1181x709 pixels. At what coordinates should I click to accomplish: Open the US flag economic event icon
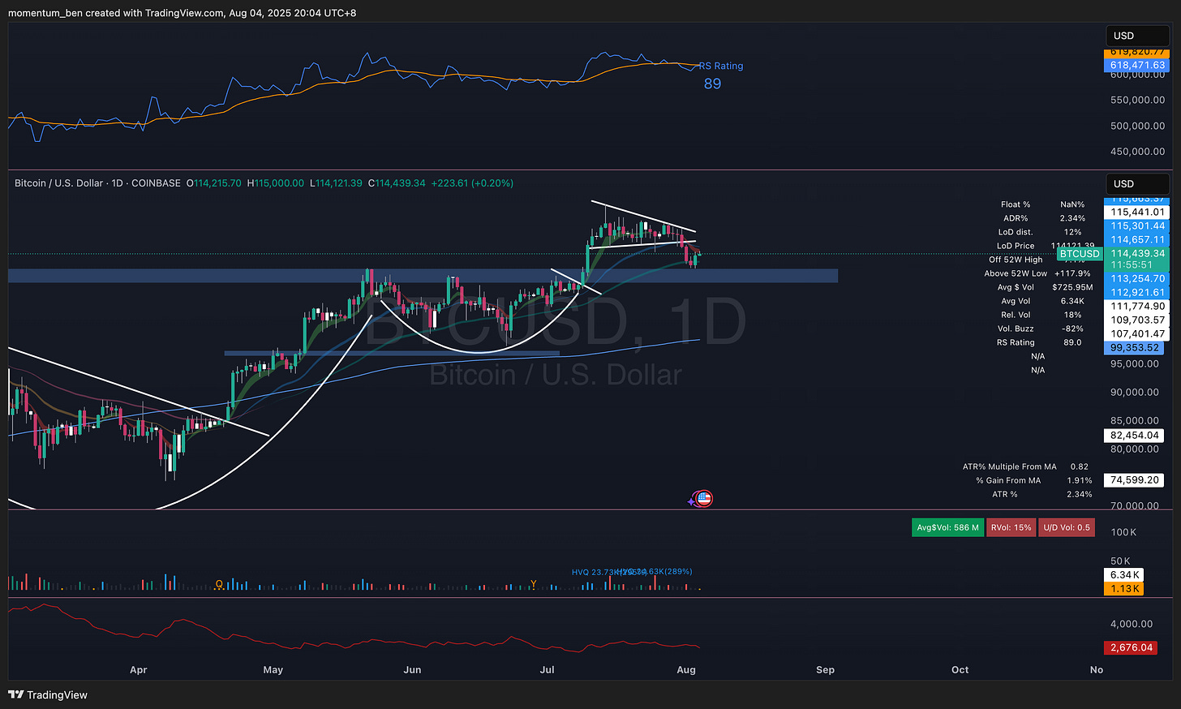click(x=704, y=499)
